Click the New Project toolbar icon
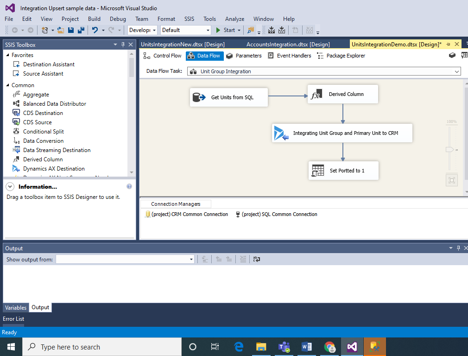The width and height of the screenshot is (468, 356). click(45, 30)
